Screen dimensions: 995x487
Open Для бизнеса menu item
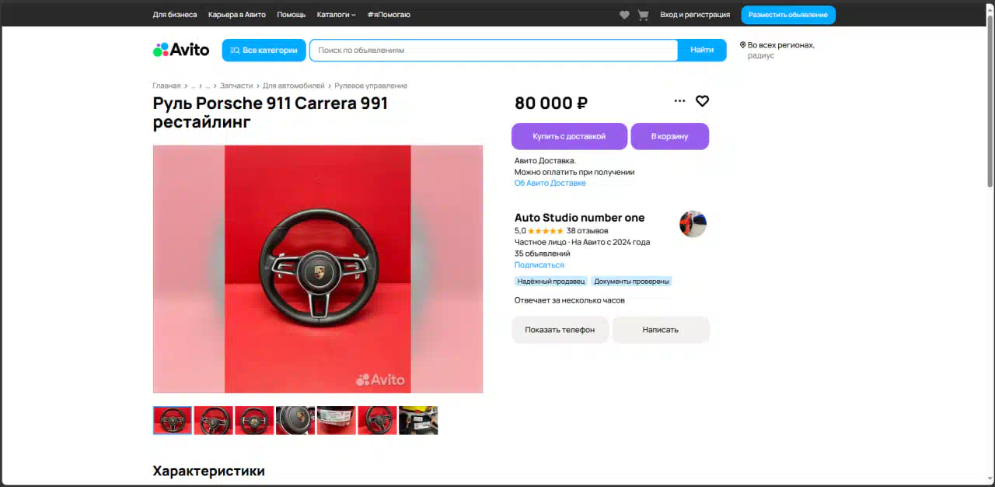tap(175, 15)
